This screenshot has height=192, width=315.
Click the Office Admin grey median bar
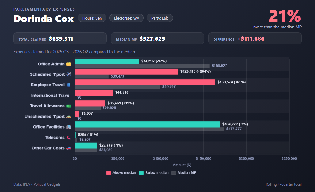(142, 66)
